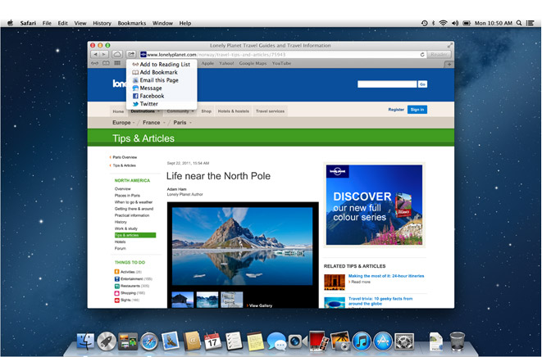Viewport: 542px width, 357px height.
Task: Open 'Making the most of it' article link
Action: 386,276
